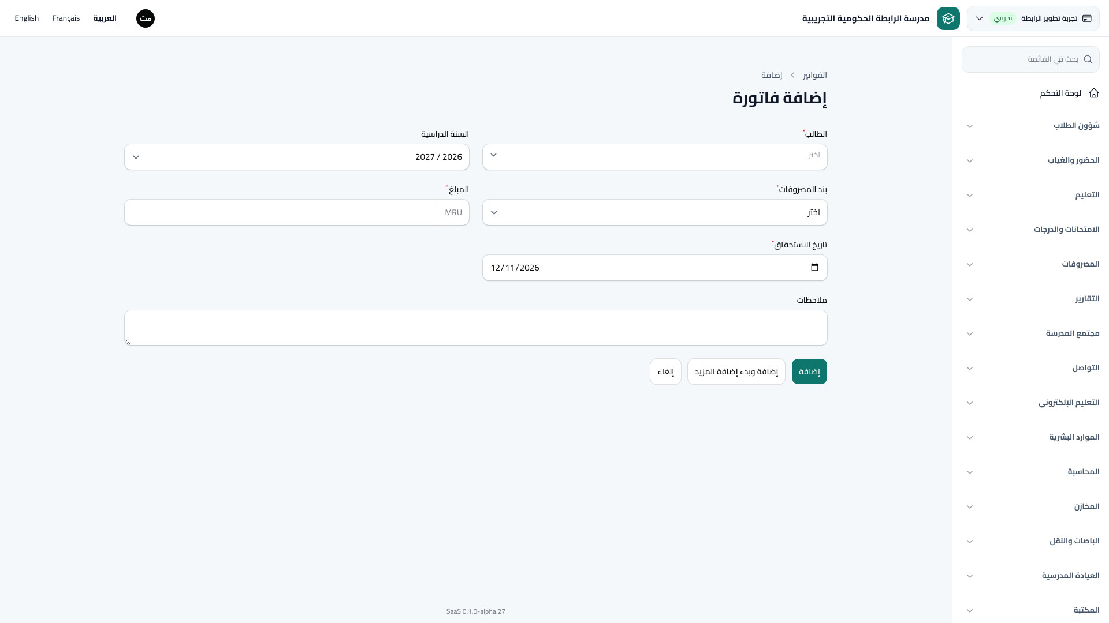Open the الطالب student dropdown
Screen dimensions: 1109x623
click(x=654, y=157)
